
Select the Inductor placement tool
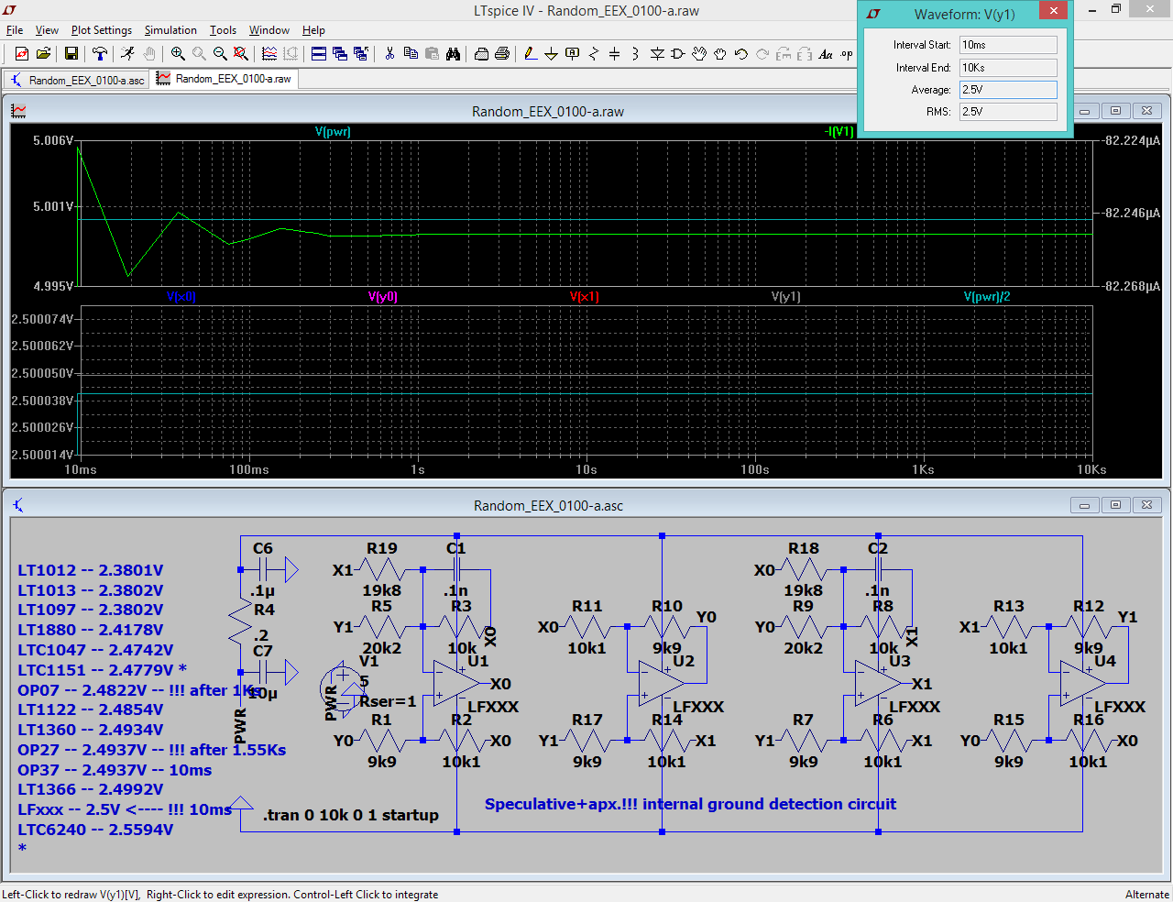636,54
